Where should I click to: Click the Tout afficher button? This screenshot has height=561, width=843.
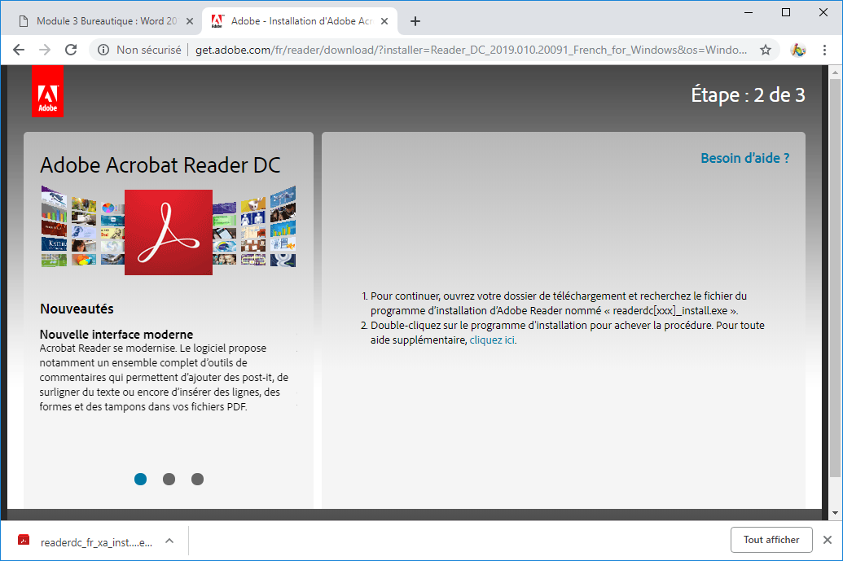(x=771, y=540)
